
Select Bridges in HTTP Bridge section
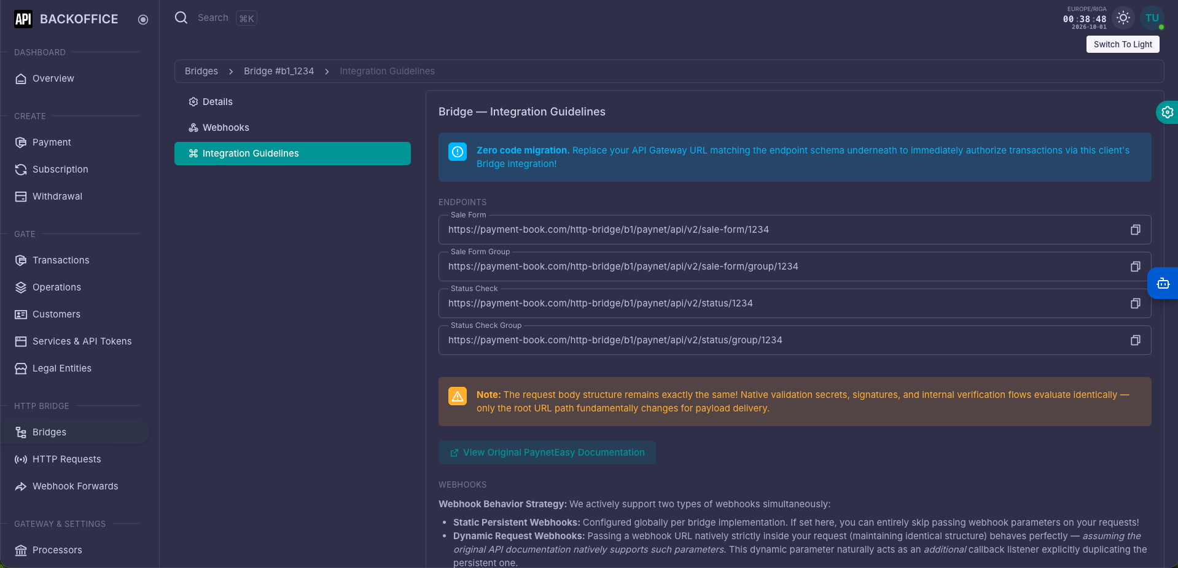(75, 432)
